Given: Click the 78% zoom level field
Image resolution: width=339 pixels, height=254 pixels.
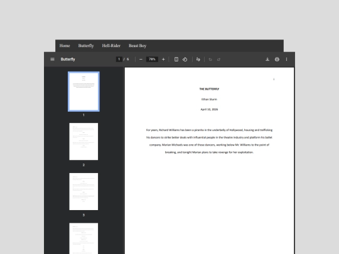Looking at the screenshot, I should click(152, 59).
